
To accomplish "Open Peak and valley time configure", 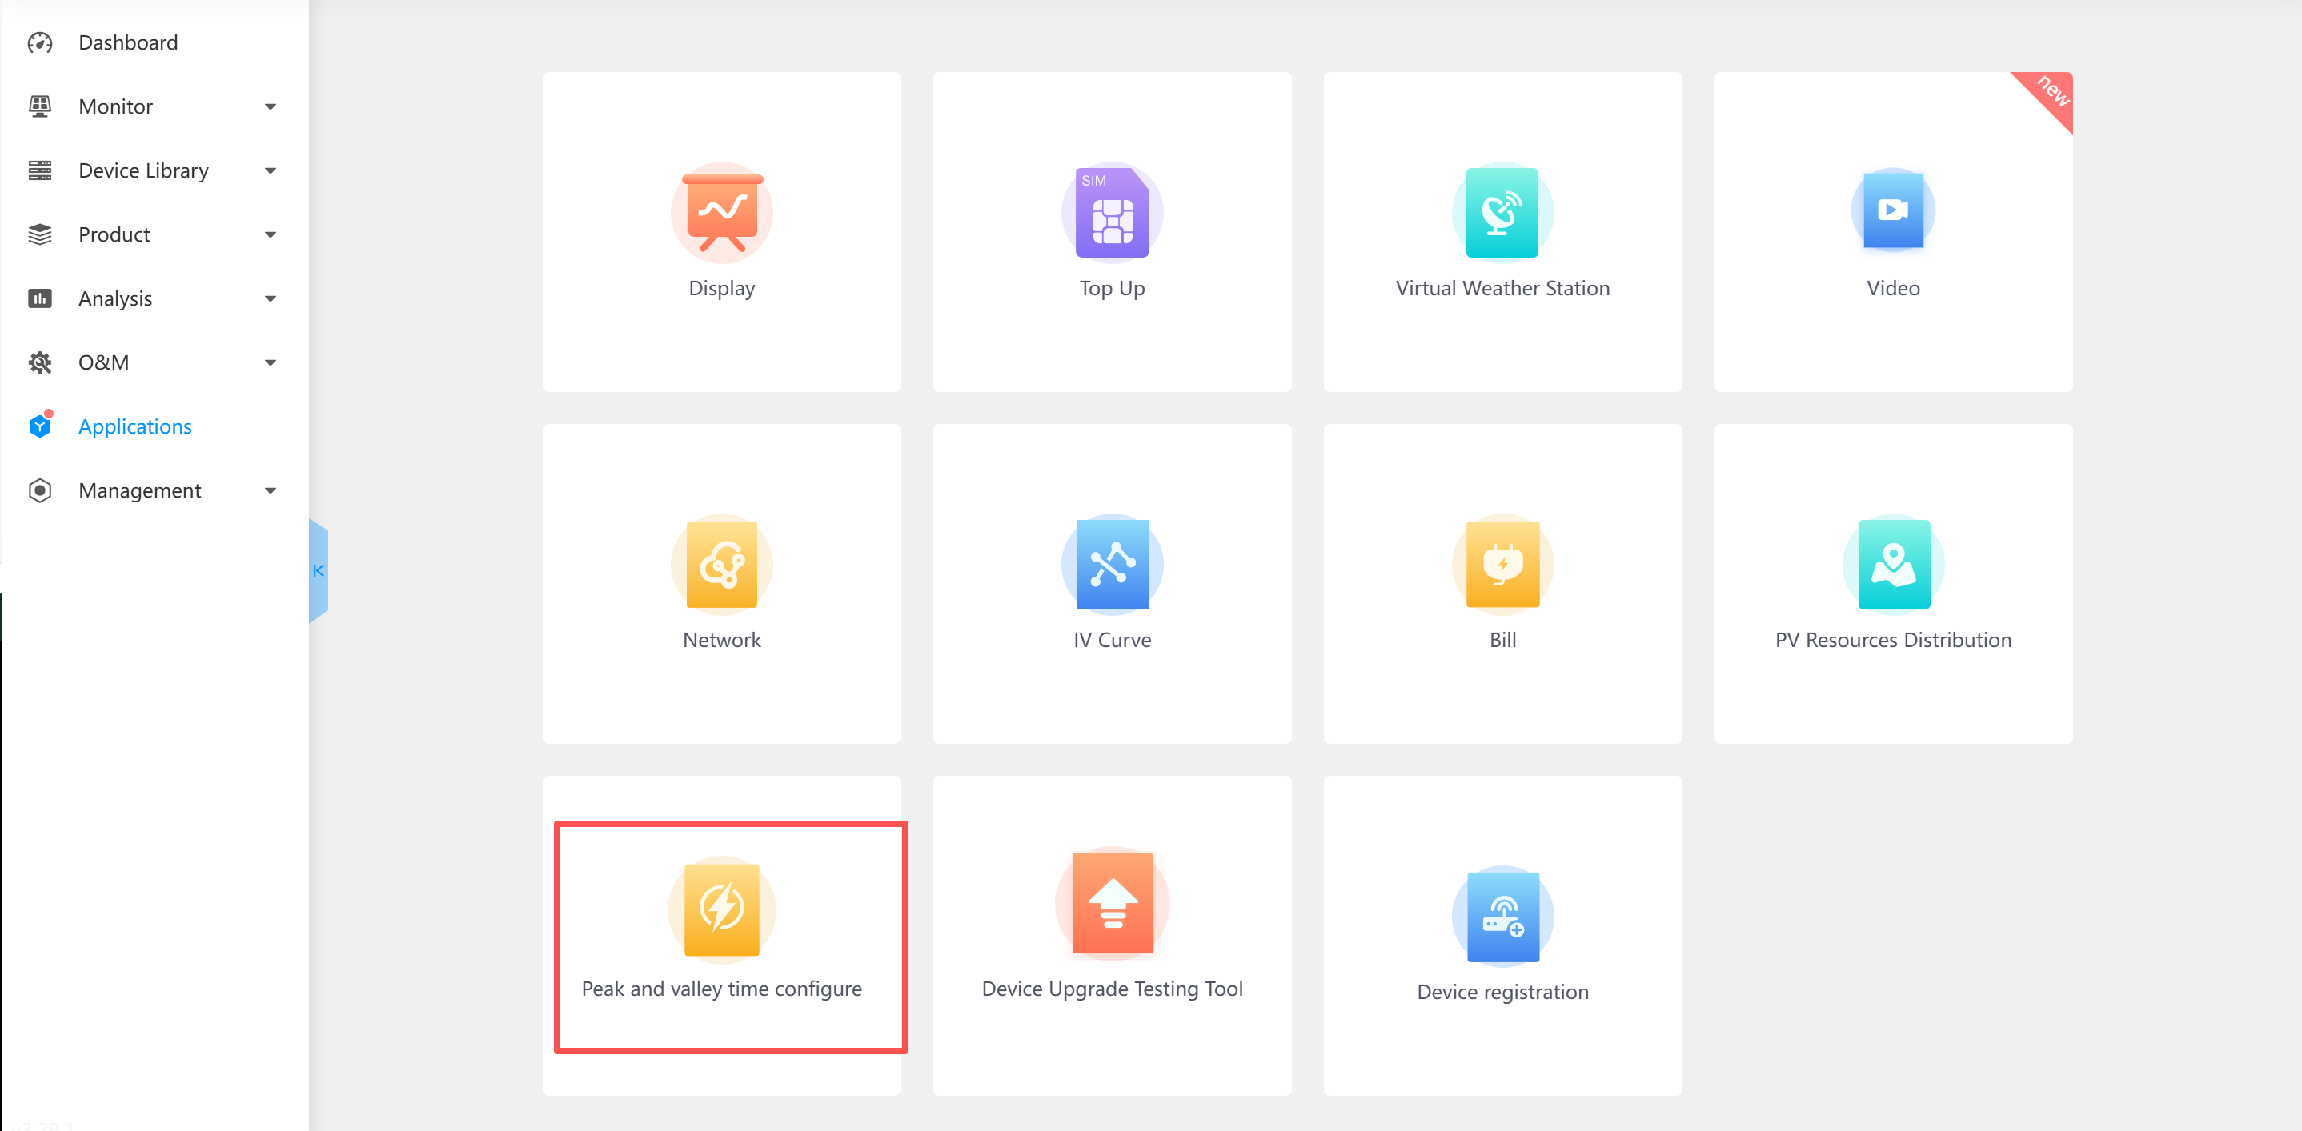I will tap(721, 909).
